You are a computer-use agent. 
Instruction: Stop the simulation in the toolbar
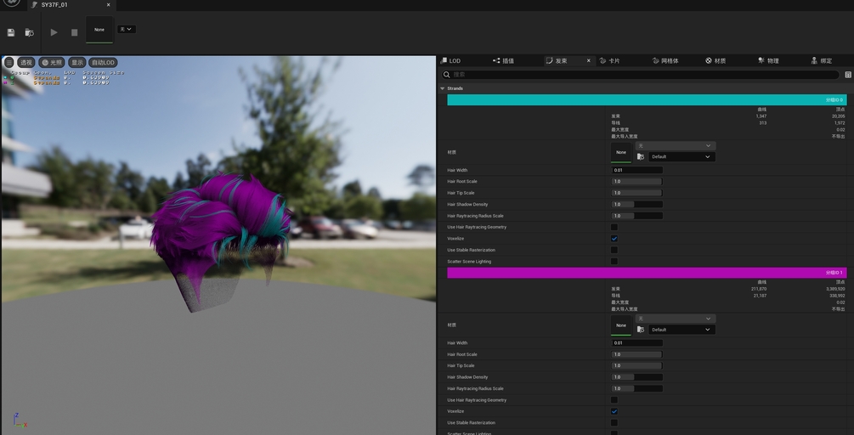pos(74,32)
